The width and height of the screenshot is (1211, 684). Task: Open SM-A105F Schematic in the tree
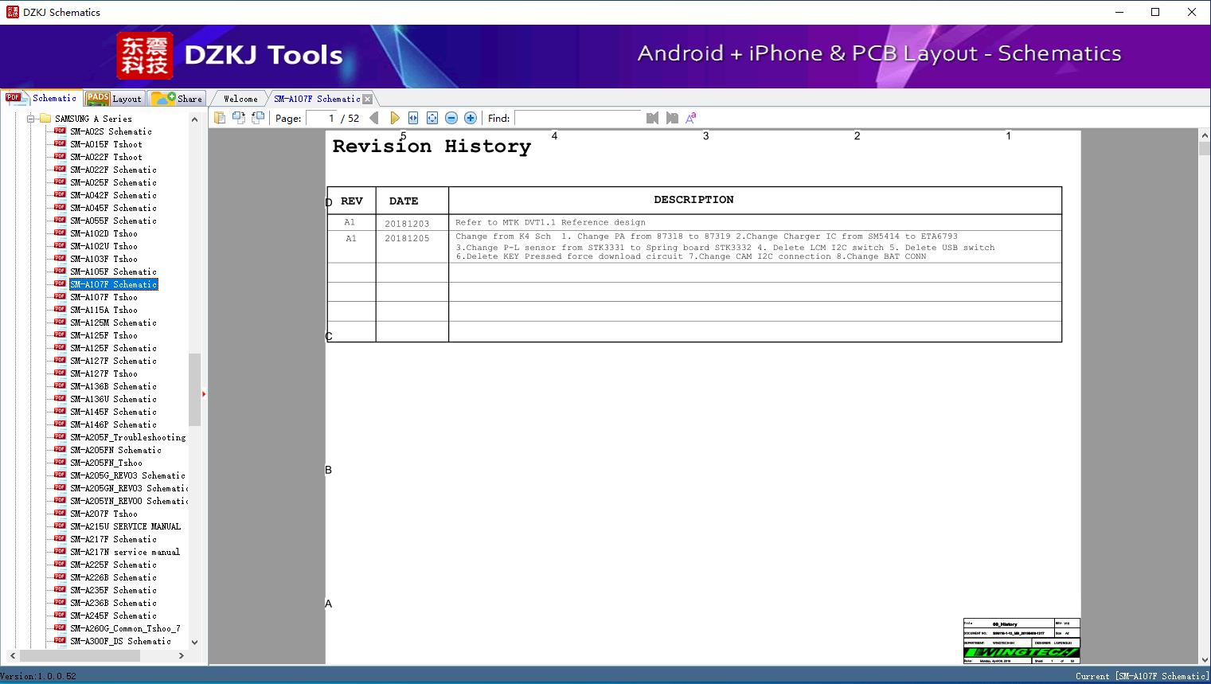[113, 272]
